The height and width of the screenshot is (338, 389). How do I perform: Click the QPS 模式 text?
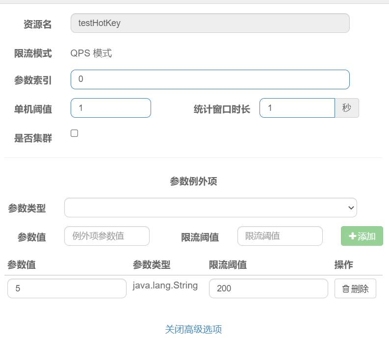91,53
